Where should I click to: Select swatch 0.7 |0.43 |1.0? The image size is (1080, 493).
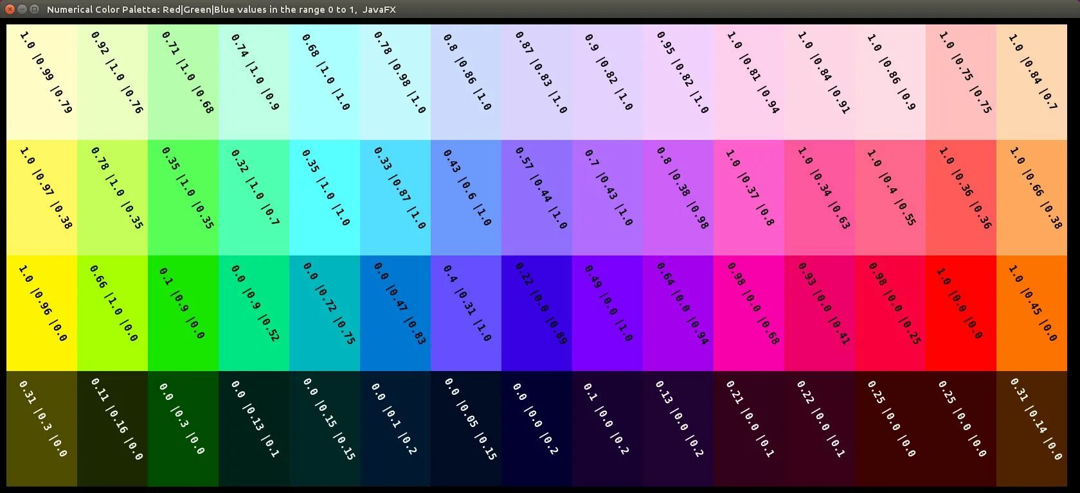607,198
